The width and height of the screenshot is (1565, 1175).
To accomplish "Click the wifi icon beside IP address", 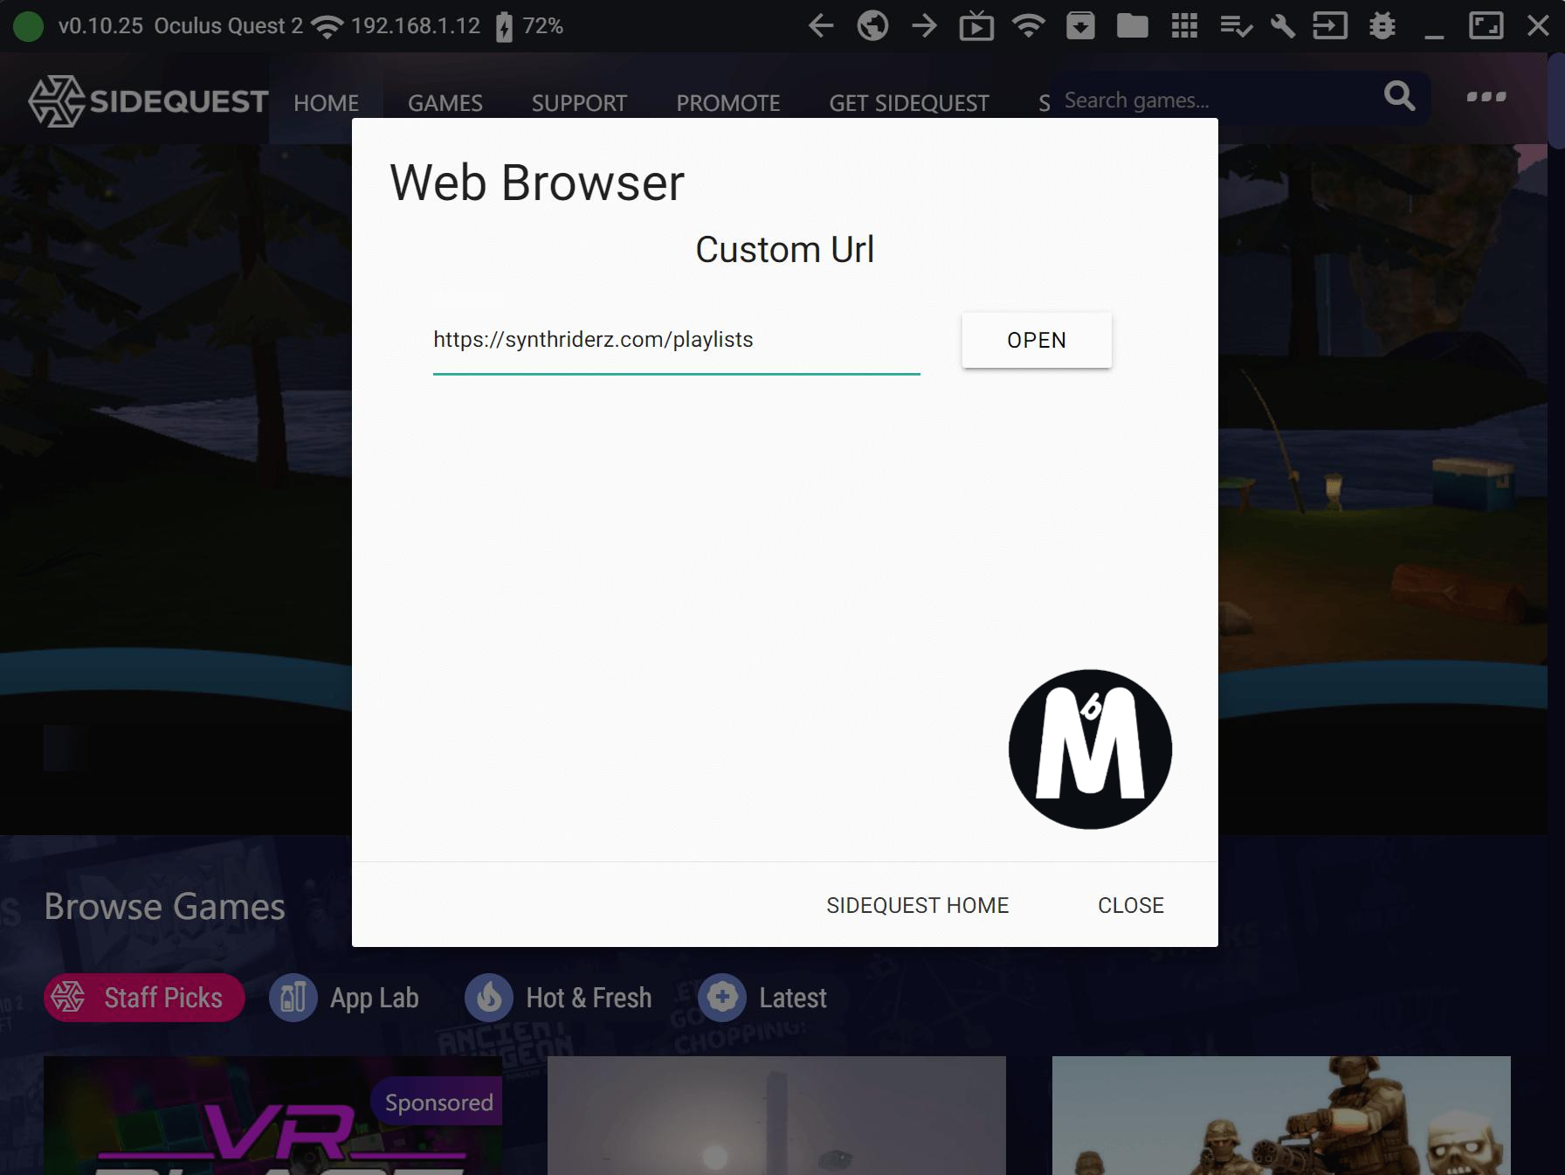I will pos(327,26).
